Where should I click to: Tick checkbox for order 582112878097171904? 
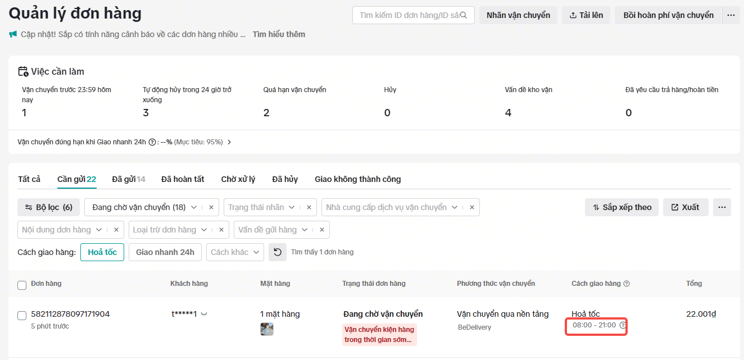pyautogui.click(x=22, y=316)
